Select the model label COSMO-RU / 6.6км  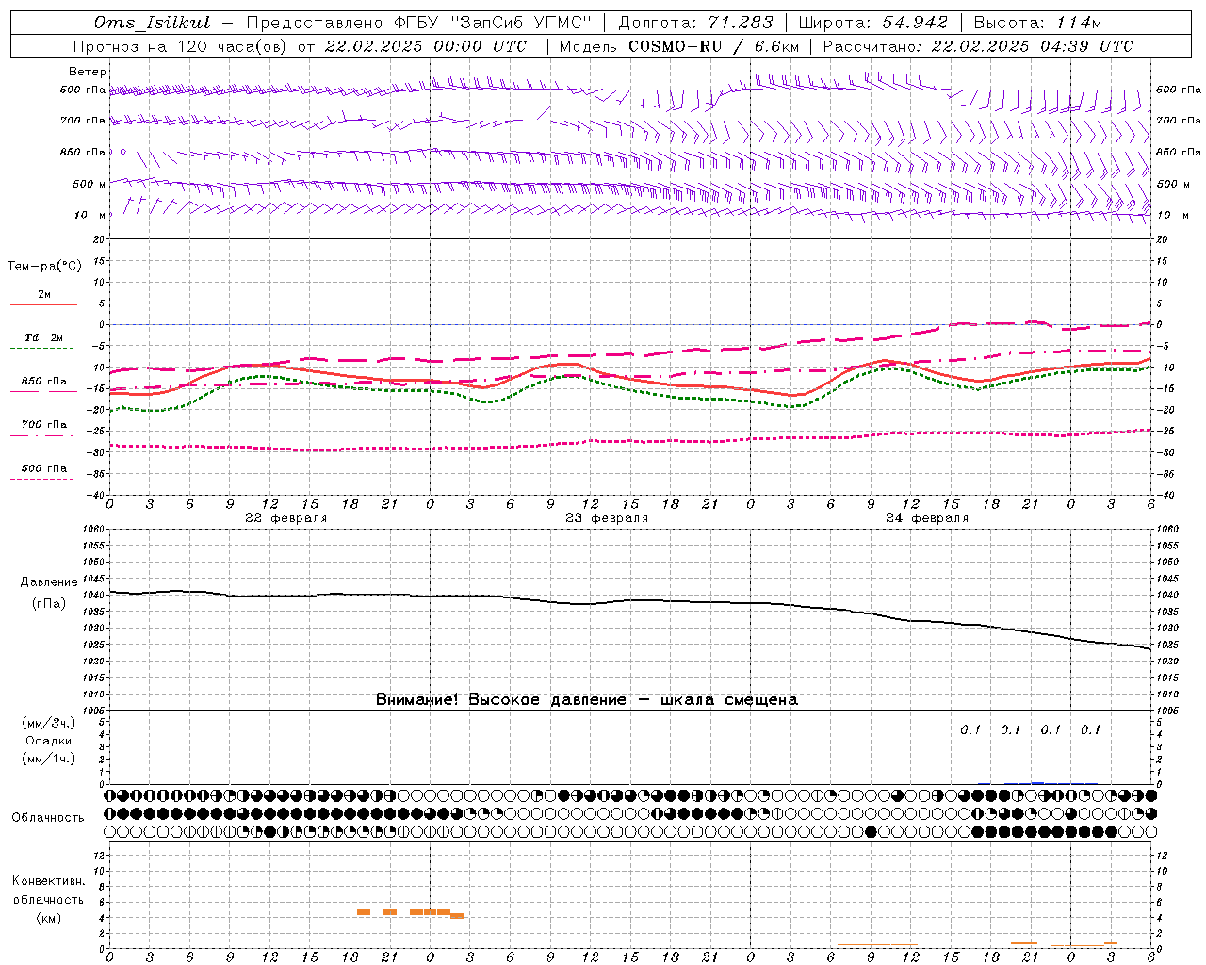[714, 46]
